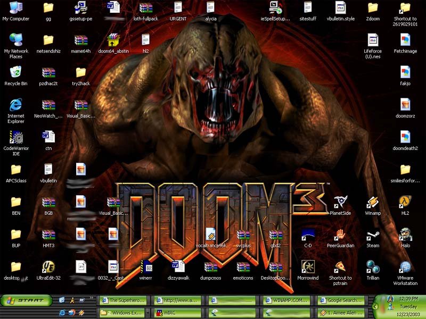Open the Fetchimage file icon
This screenshot has height=319, width=426.
point(405,44)
